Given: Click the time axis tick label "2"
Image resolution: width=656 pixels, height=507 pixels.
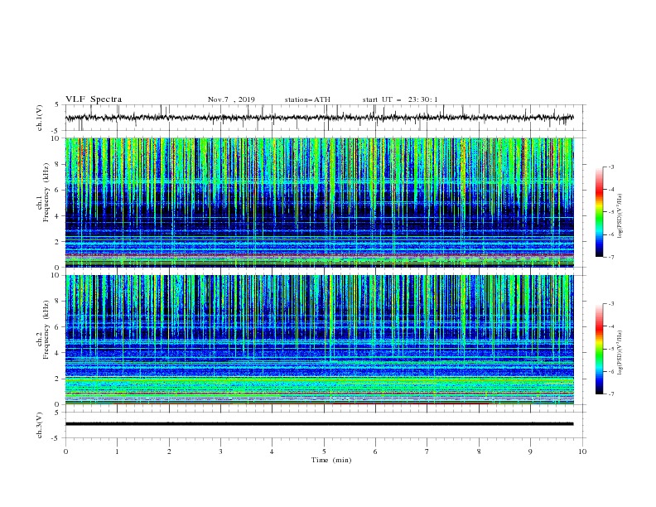Looking at the screenshot, I should pos(169,451).
